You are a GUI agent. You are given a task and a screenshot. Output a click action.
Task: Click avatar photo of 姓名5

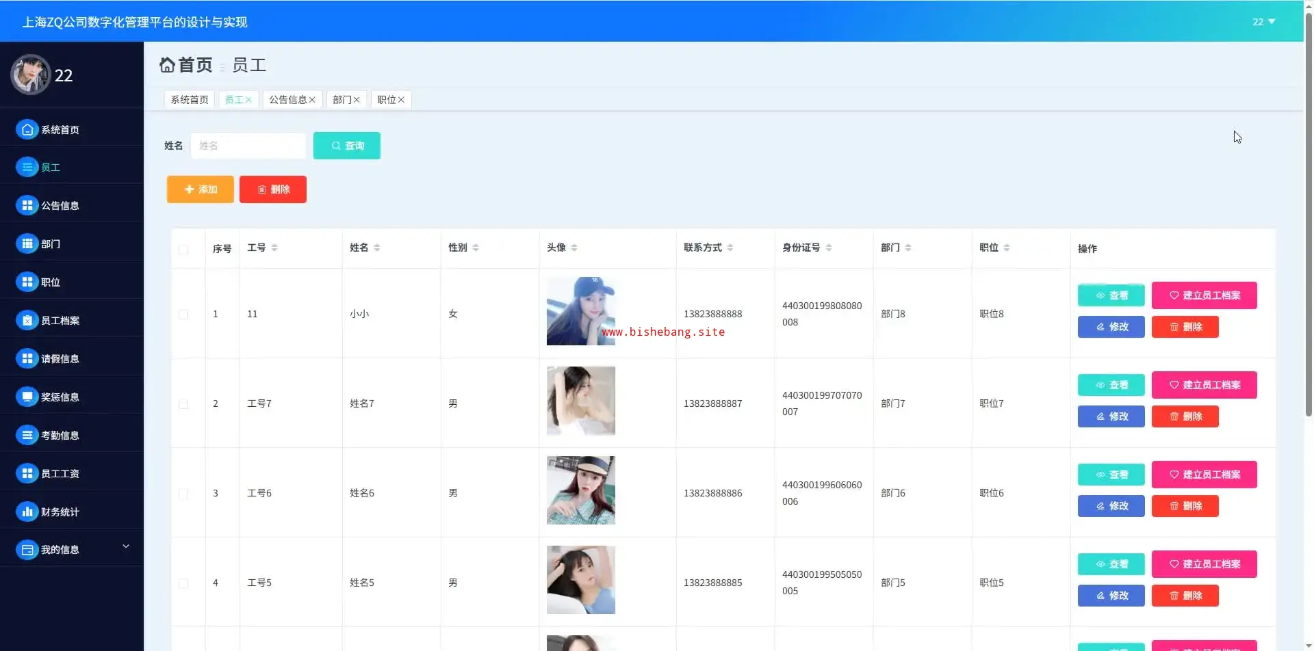point(581,580)
